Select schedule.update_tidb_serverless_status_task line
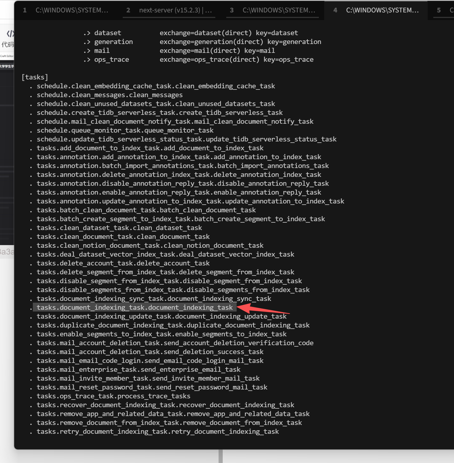 (187, 139)
